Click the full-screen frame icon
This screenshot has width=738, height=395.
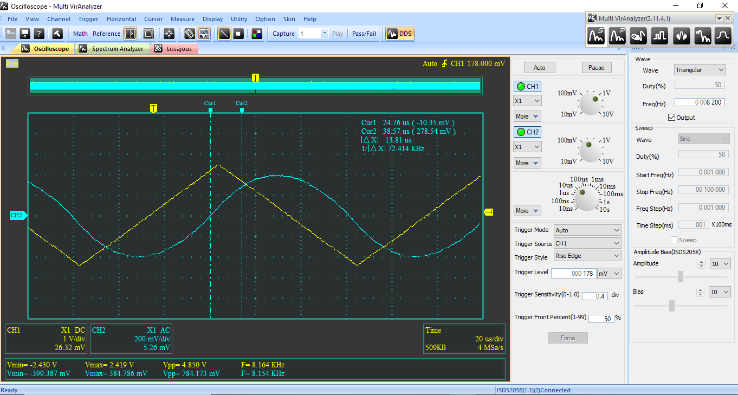(148, 34)
